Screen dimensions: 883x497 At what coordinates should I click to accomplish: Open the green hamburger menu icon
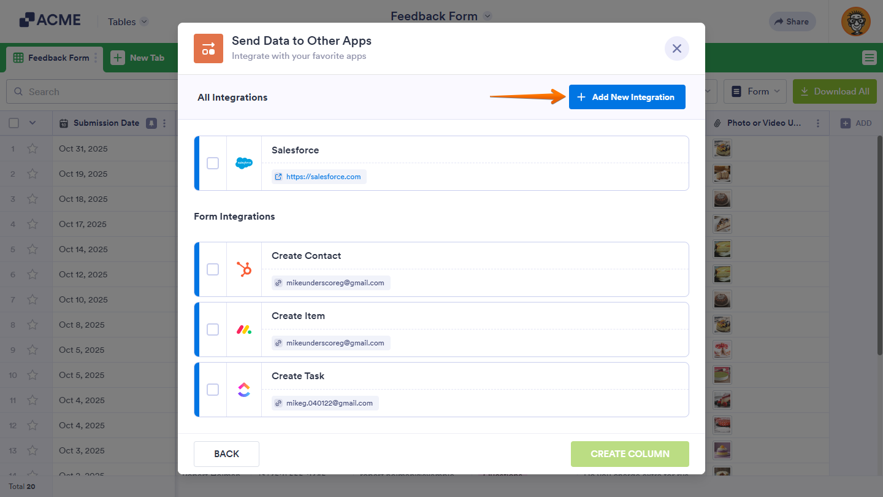pos(869,57)
